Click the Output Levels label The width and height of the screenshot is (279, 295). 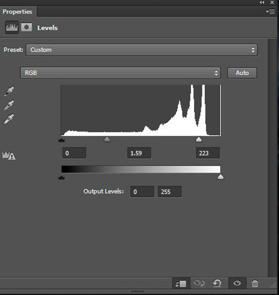[x=104, y=191]
